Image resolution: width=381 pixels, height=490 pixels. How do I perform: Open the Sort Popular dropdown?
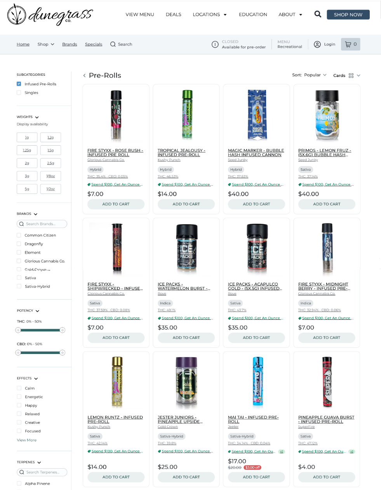310,75
